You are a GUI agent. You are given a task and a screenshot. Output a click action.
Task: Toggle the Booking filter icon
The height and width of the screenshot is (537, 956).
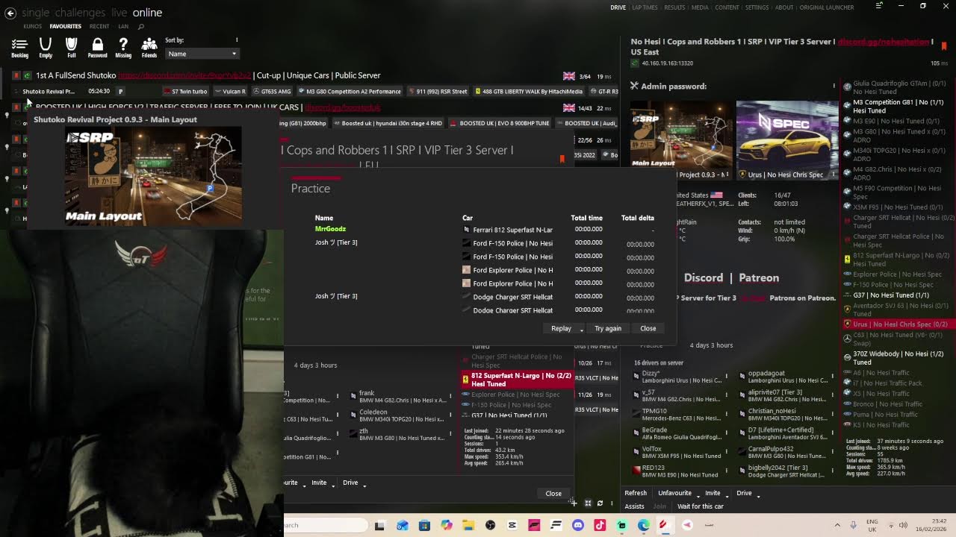coord(19,48)
